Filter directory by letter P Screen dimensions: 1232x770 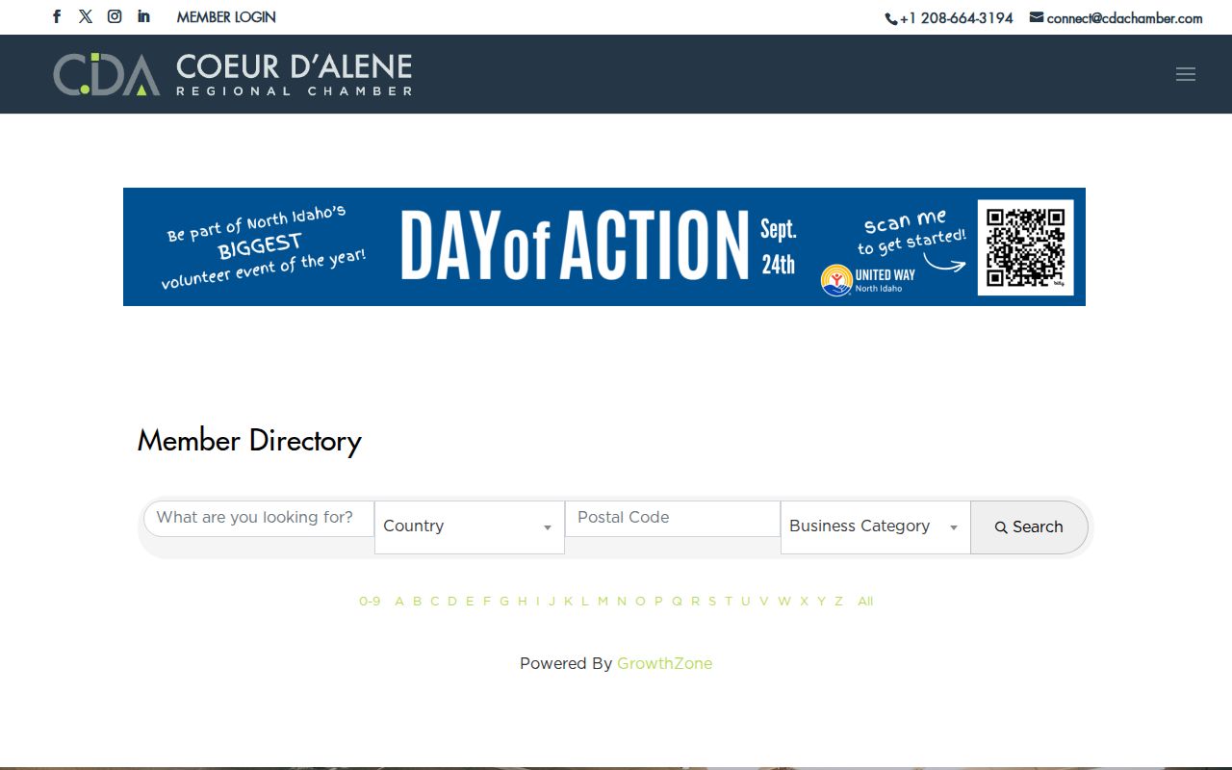pyautogui.click(x=658, y=602)
